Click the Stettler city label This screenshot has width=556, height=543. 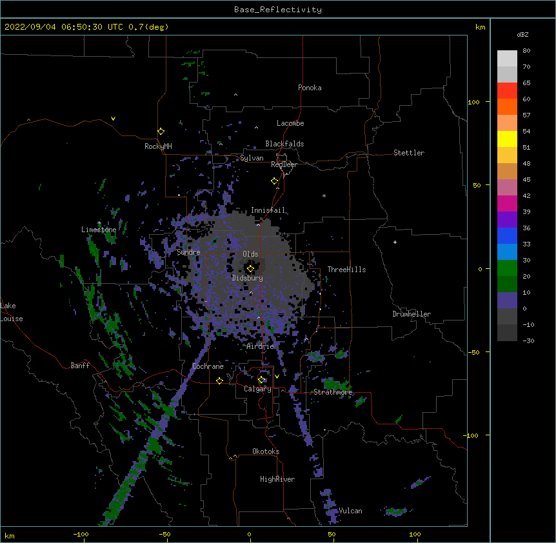(x=409, y=153)
